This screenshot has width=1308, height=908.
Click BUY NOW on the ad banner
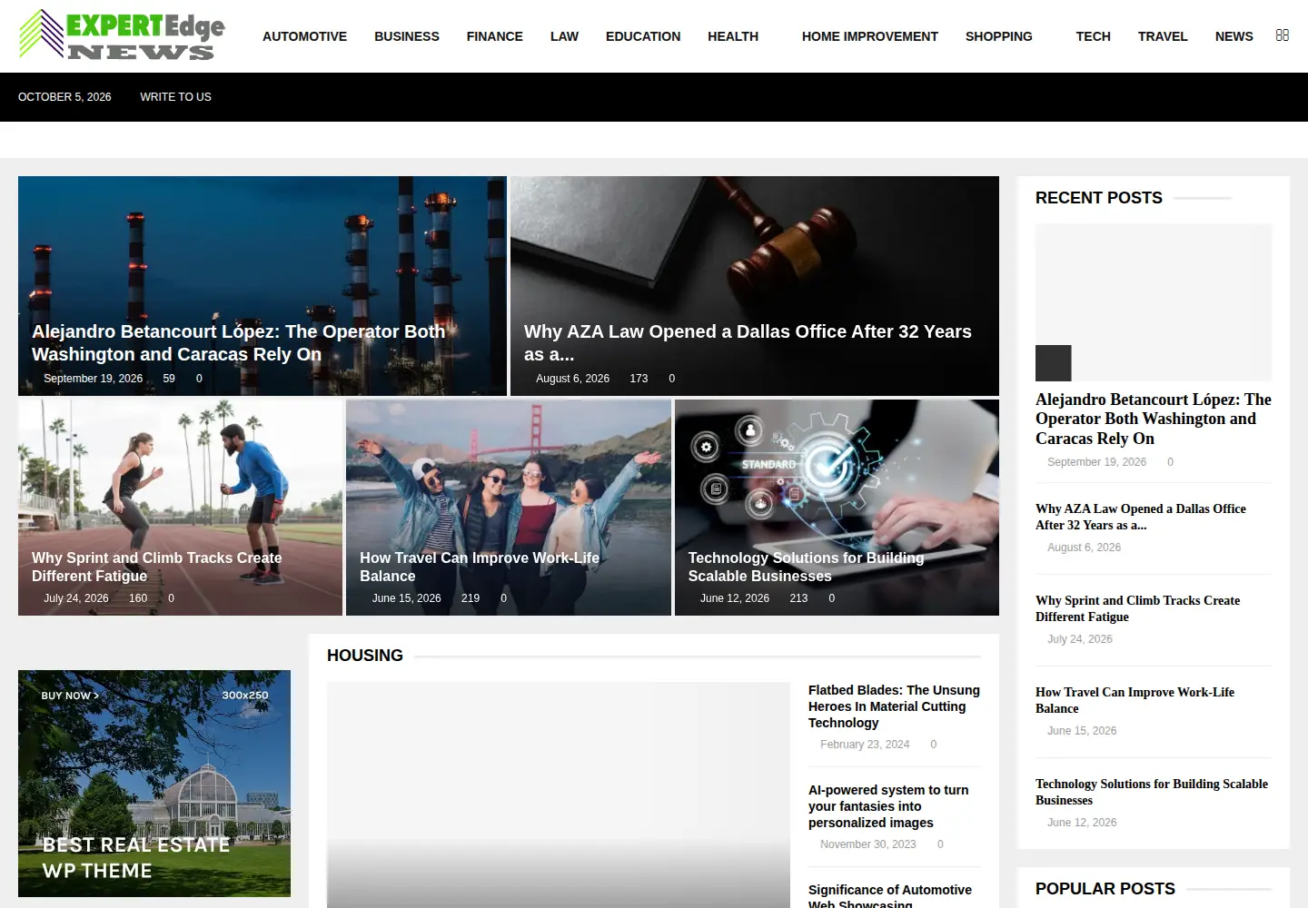(x=70, y=696)
